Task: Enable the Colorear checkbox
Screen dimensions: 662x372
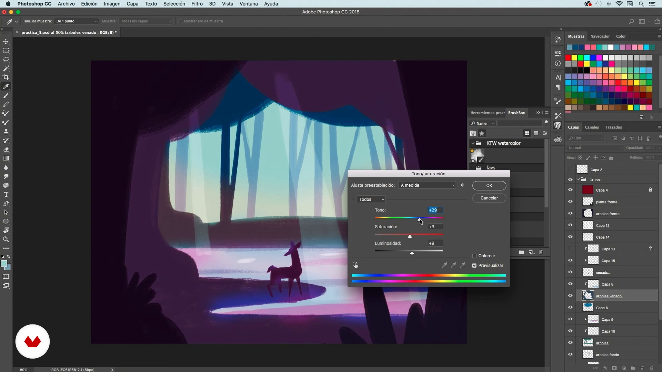Action: click(x=474, y=256)
